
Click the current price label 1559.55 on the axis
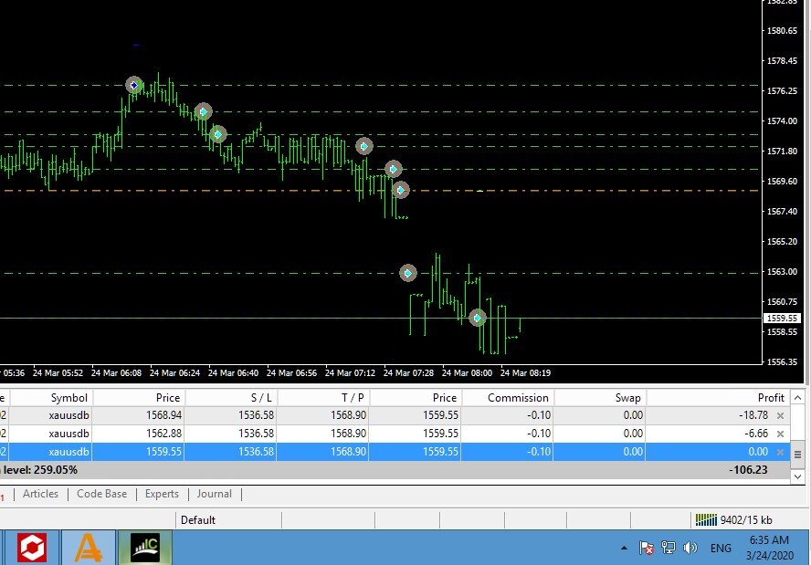[x=782, y=319]
